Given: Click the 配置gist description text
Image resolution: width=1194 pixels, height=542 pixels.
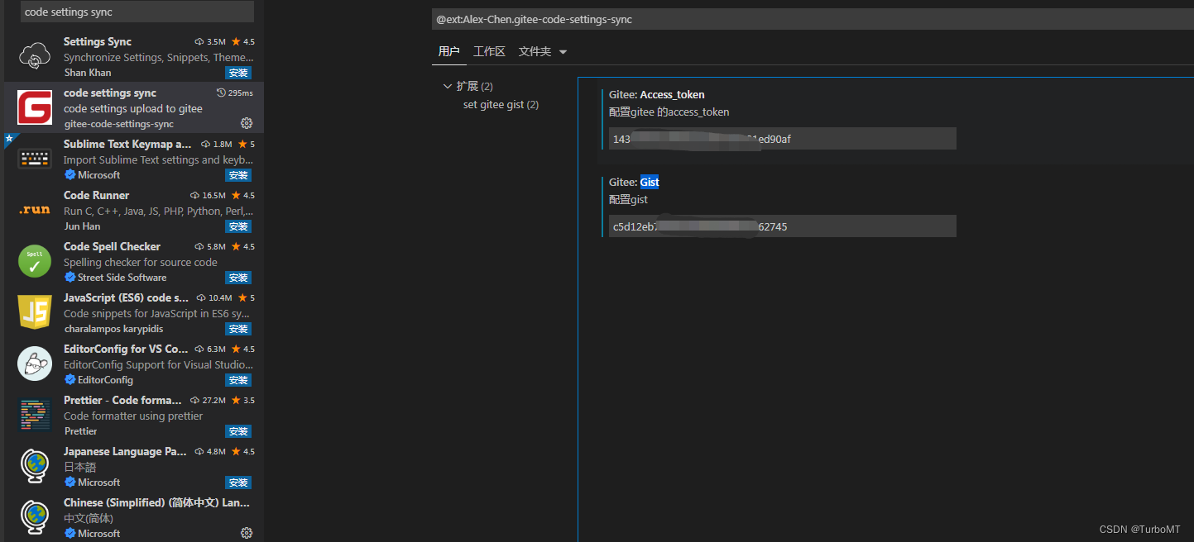Looking at the screenshot, I should coord(629,199).
